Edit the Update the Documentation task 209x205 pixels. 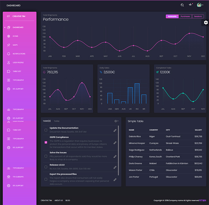coord(115,130)
